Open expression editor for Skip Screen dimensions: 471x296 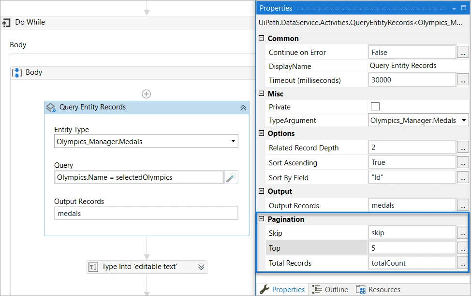[x=463, y=233]
